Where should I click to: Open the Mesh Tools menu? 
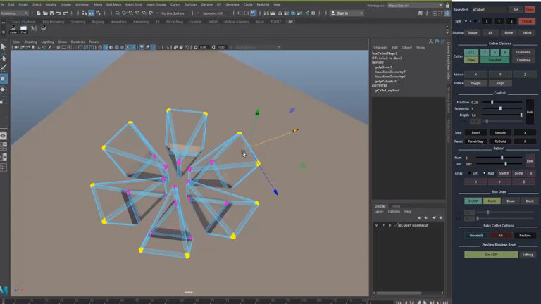pyautogui.click(x=134, y=4)
